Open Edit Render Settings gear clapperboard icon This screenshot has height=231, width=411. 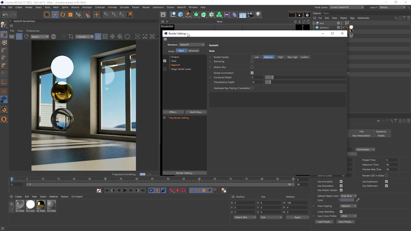pyautogui.click(x=307, y=14)
